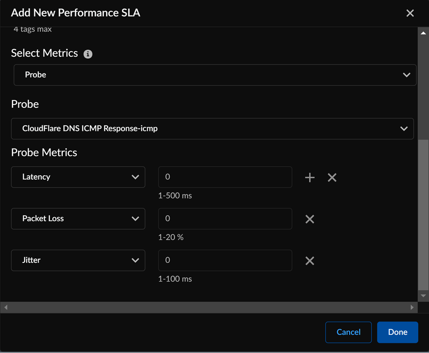Viewport: 429px width, 353px height.
Task: Click the Jitter value input field
Action: [x=225, y=260]
